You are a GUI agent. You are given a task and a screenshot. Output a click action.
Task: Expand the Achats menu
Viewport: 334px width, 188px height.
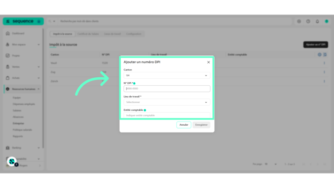pos(38,78)
